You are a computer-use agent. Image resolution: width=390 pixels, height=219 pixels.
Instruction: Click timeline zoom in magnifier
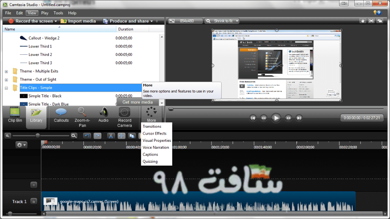(74, 136)
